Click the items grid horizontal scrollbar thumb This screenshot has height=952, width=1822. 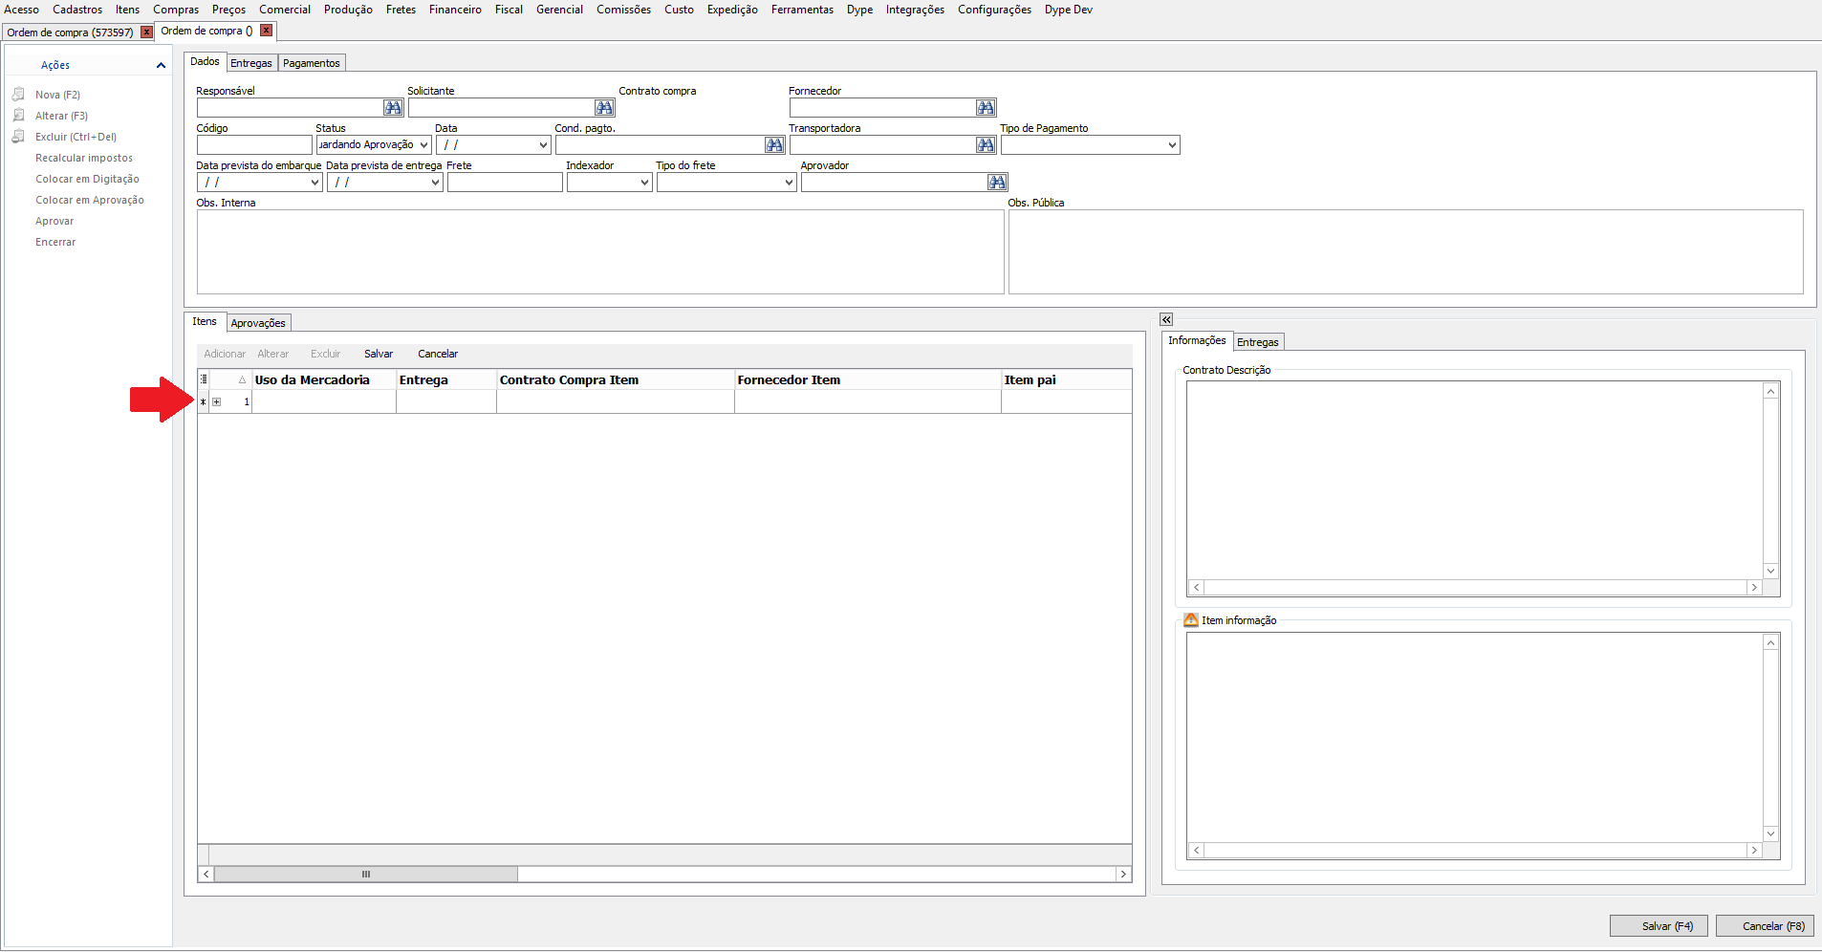366,875
